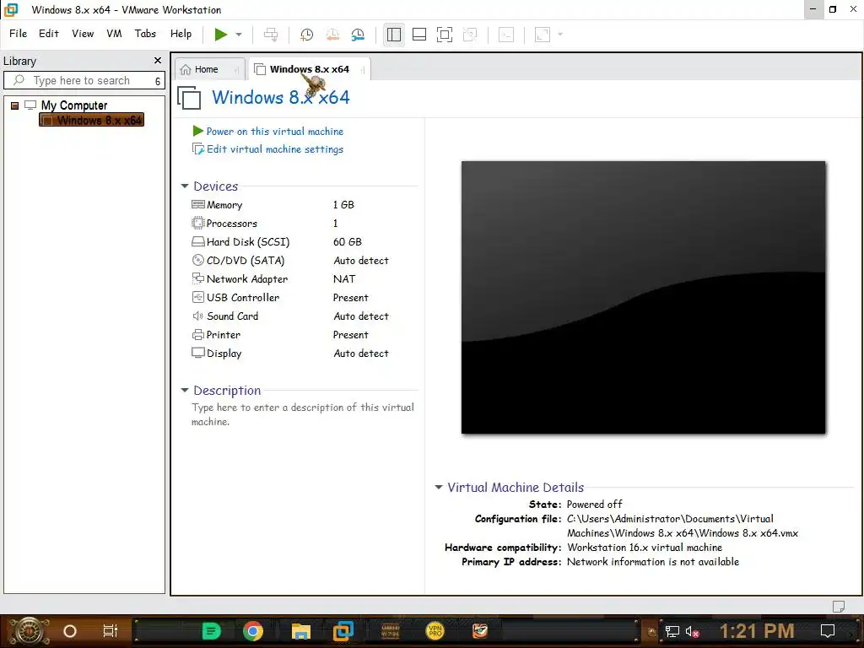The image size is (864, 648).
Task: Open the Snapshot Manager toolbar icon
Action: tap(358, 35)
